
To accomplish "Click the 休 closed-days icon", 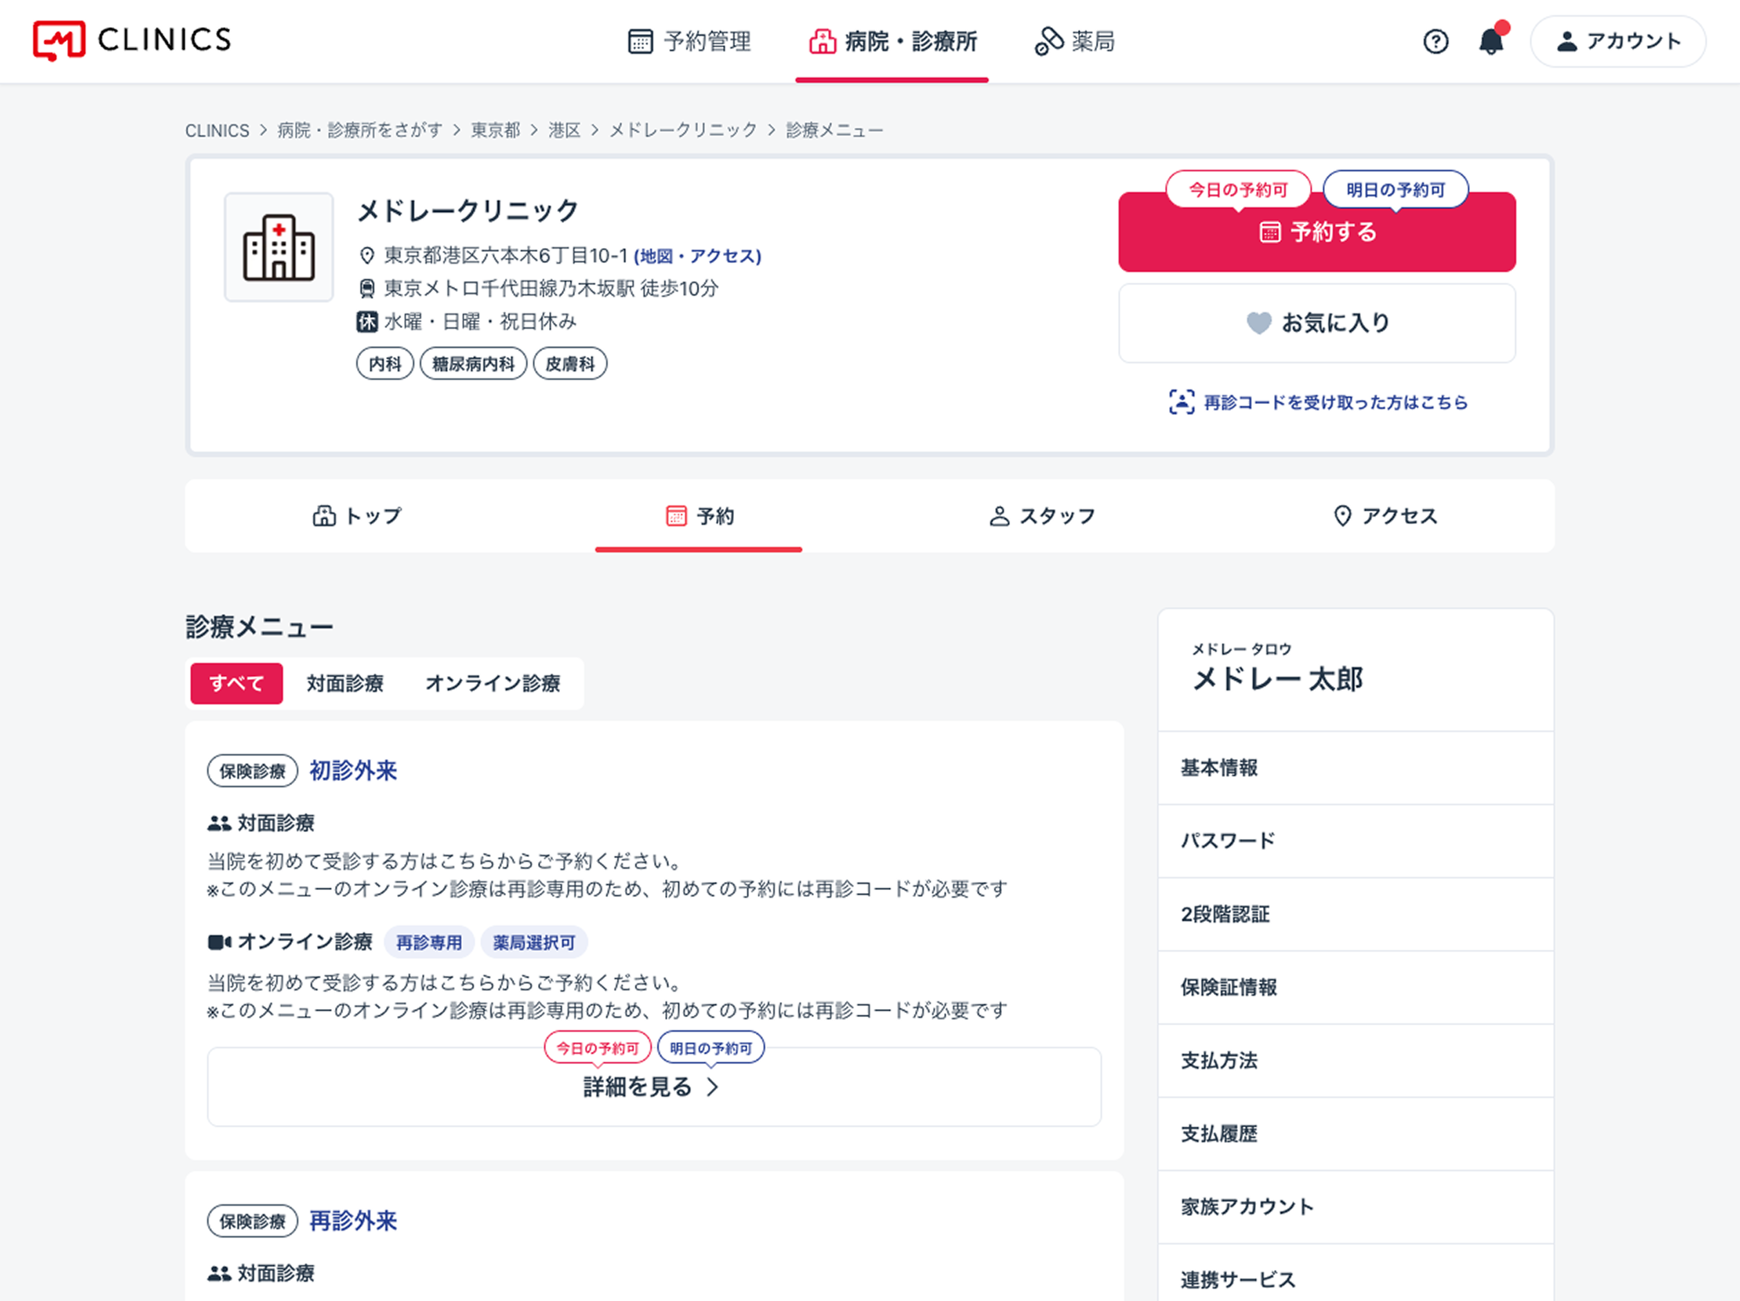I will coord(367,322).
